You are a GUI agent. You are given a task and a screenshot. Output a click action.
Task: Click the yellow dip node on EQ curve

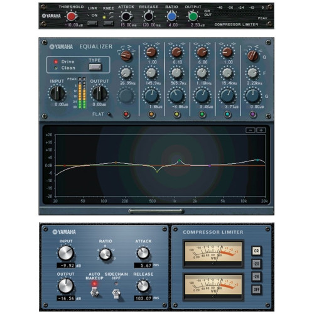pos(157,171)
